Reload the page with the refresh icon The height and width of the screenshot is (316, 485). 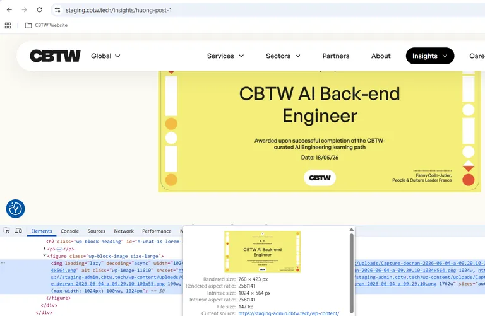coord(39,10)
